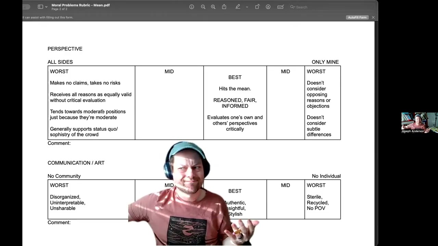Dismiss the AutoFill form banner
Viewport: 438px width, 246px height.
(x=373, y=17)
